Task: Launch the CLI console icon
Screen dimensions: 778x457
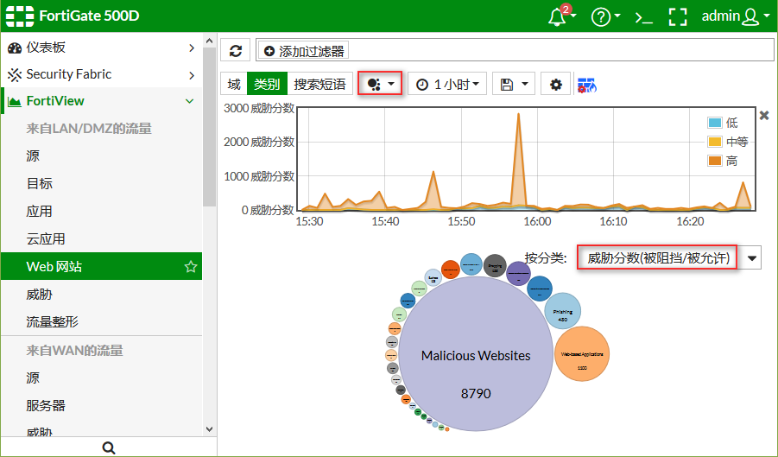Action: tap(643, 18)
